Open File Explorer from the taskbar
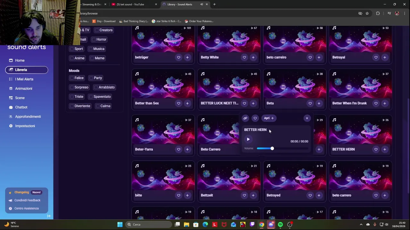The image size is (410, 230). [x=186, y=225]
